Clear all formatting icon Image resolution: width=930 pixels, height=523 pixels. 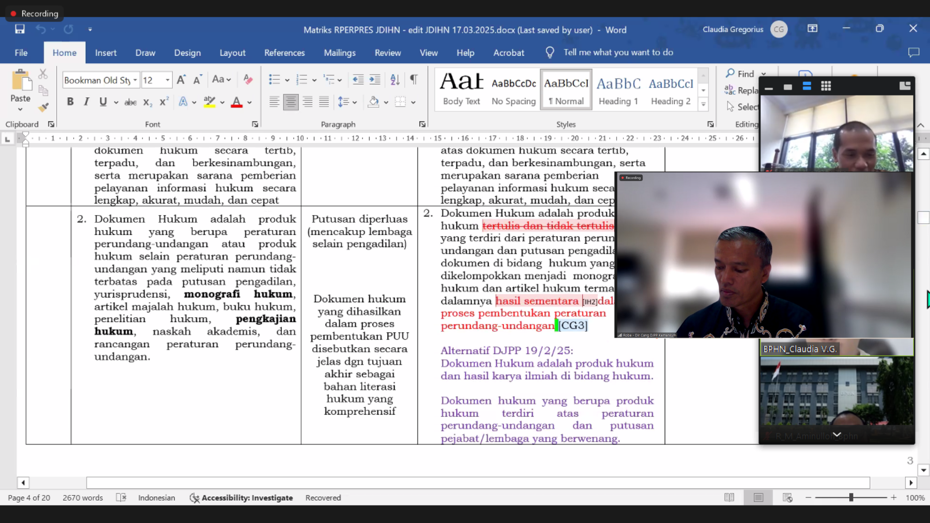[248, 79]
